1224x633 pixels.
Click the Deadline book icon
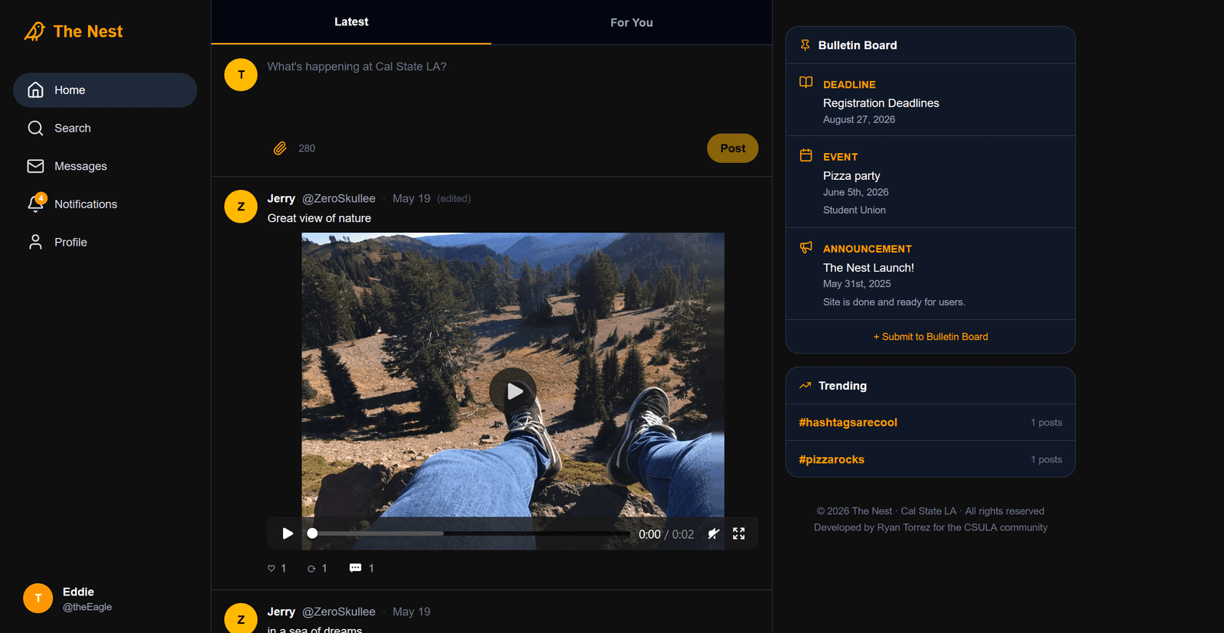pos(806,82)
